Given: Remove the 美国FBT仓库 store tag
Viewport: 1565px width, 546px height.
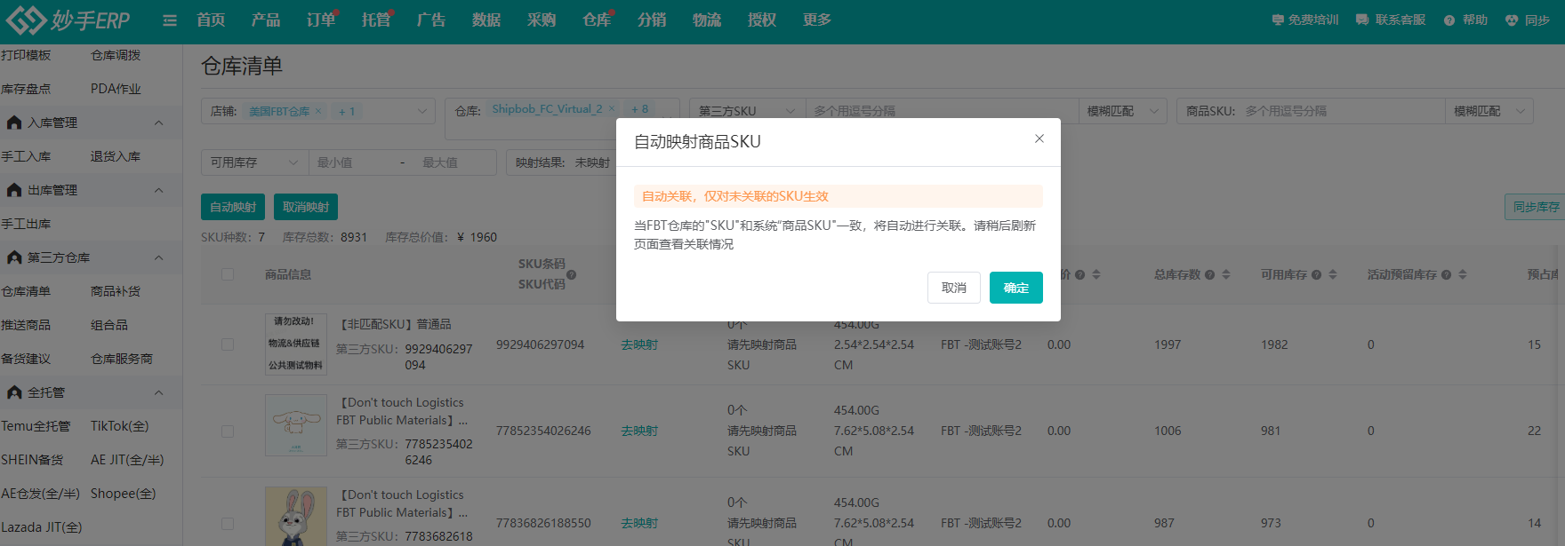Looking at the screenshot, I should 318,112.
